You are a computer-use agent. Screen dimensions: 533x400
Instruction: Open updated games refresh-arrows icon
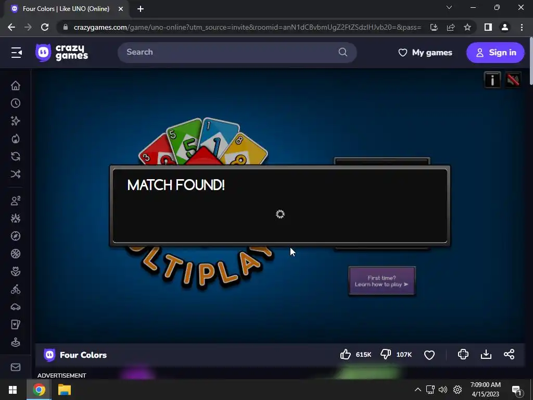(x=16, y=156)
